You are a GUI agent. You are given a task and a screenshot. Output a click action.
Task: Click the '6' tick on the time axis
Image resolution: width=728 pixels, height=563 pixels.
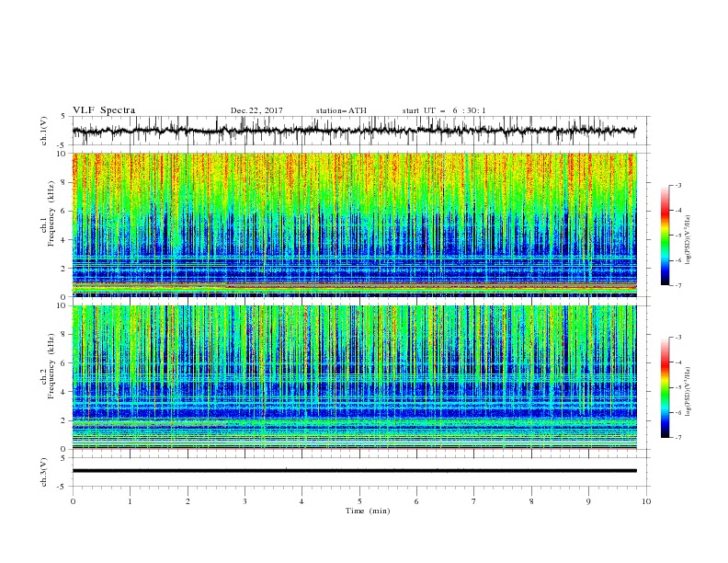[x=416, y=501]
